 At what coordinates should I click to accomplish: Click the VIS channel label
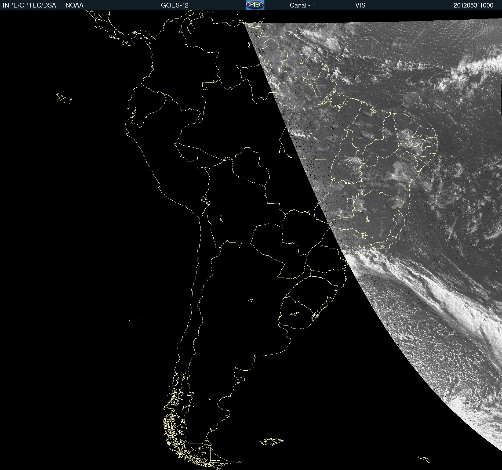[x=360, y=5]
